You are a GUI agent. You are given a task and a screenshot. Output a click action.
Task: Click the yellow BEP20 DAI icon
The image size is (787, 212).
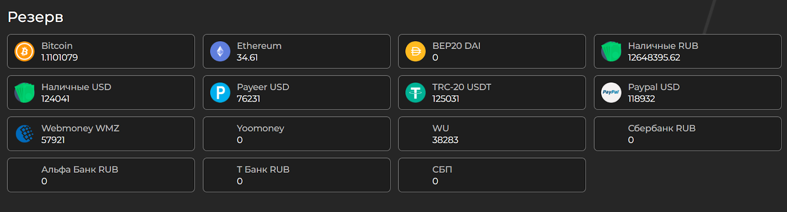tap(415, 52)
